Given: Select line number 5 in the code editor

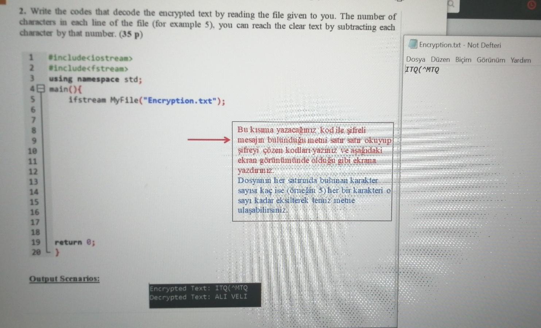Looking at the screenshot, I should click(32, 99).
